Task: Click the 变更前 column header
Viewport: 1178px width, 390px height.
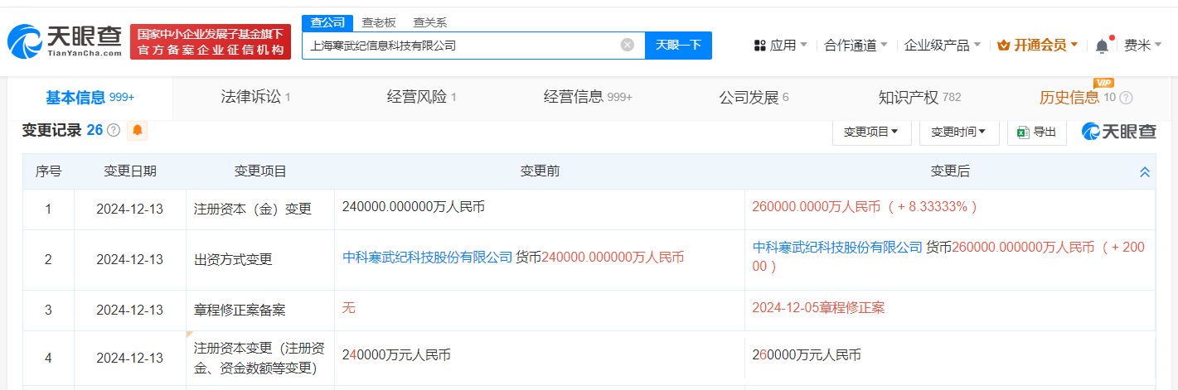Action: [x=540, y=171]
